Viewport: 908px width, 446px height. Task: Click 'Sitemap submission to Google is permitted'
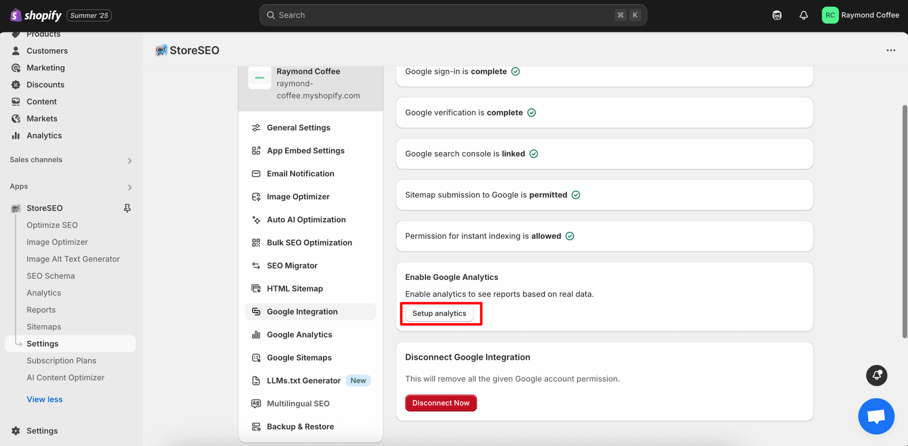pyautogui.click(x=492, y=195)
